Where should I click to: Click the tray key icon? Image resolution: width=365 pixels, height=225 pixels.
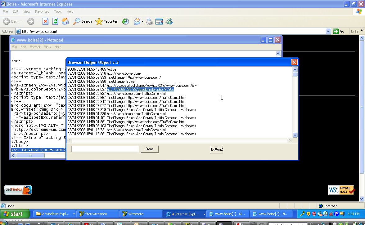coord(302,214)
